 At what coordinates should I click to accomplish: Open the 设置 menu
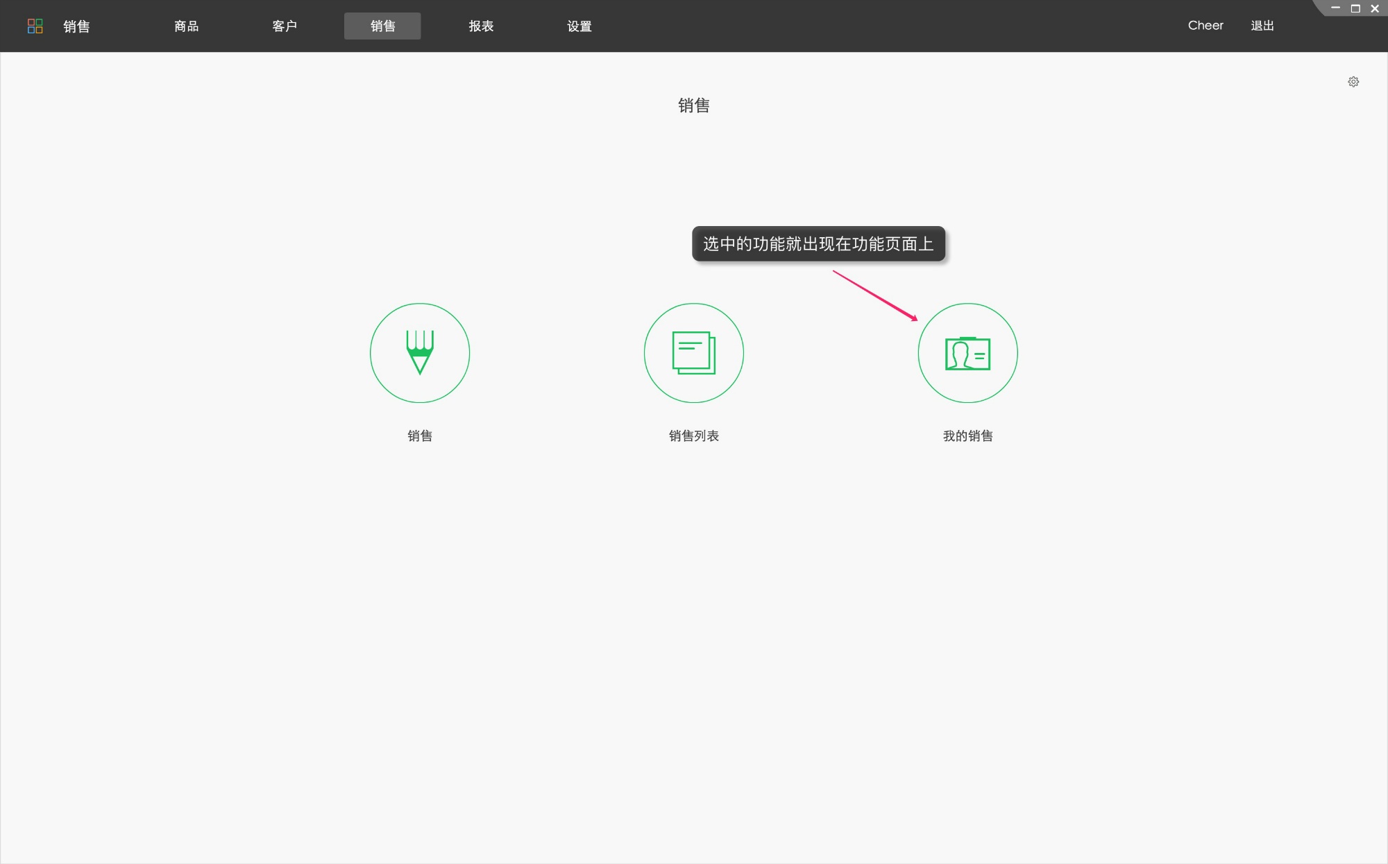coord(579,26)
